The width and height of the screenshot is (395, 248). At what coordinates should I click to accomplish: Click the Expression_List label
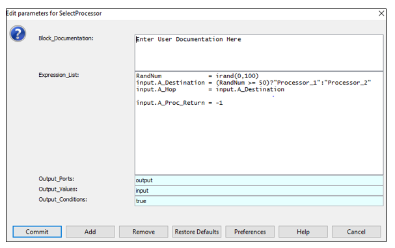tap(59, 75)
